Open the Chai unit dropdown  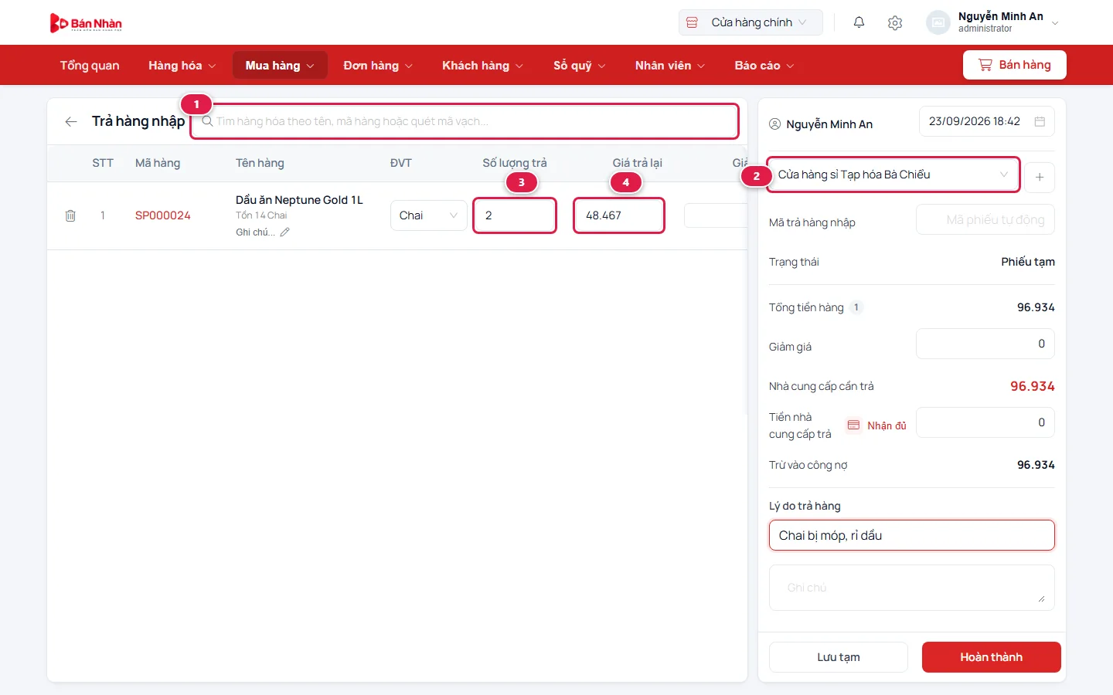point(428,215)
